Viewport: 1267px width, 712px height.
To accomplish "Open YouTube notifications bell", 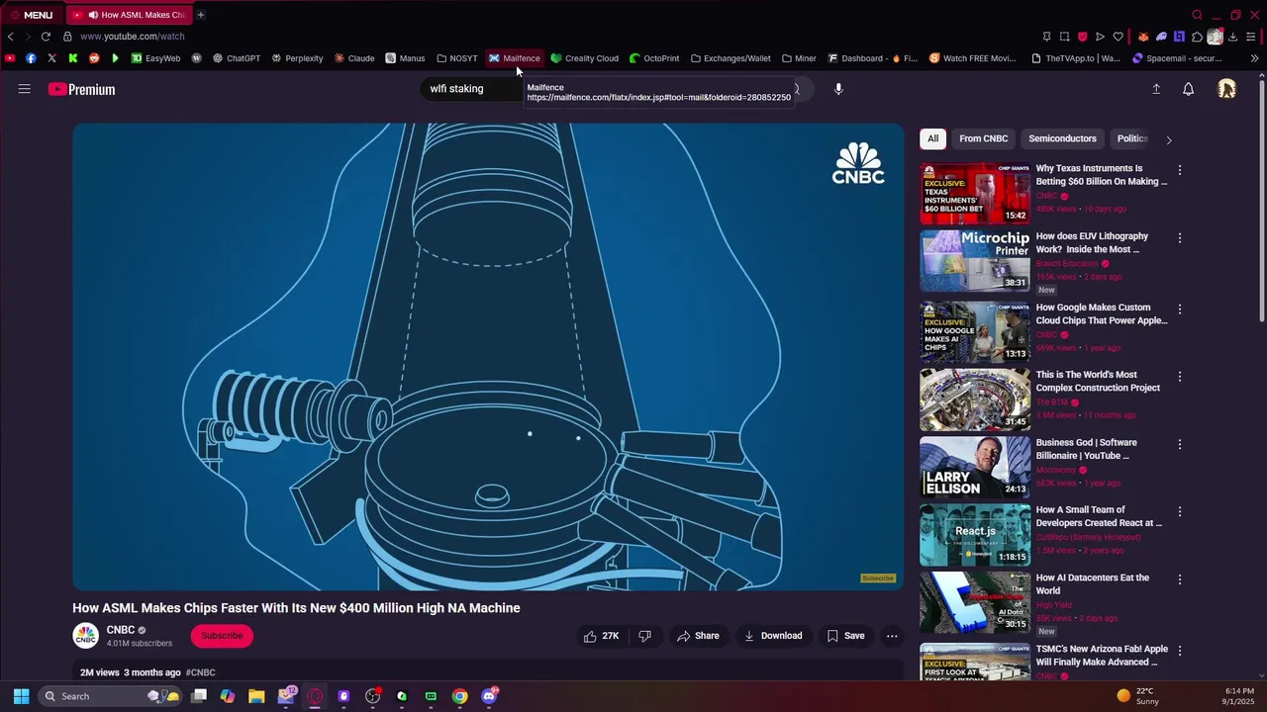I will pos(1189,89).
